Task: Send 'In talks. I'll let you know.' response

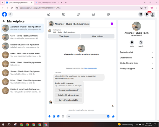Action: coord(68,95)
